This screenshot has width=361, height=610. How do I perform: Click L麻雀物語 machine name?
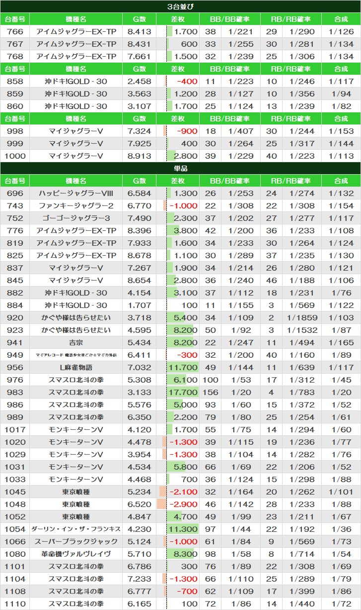(x=76, y=367)
